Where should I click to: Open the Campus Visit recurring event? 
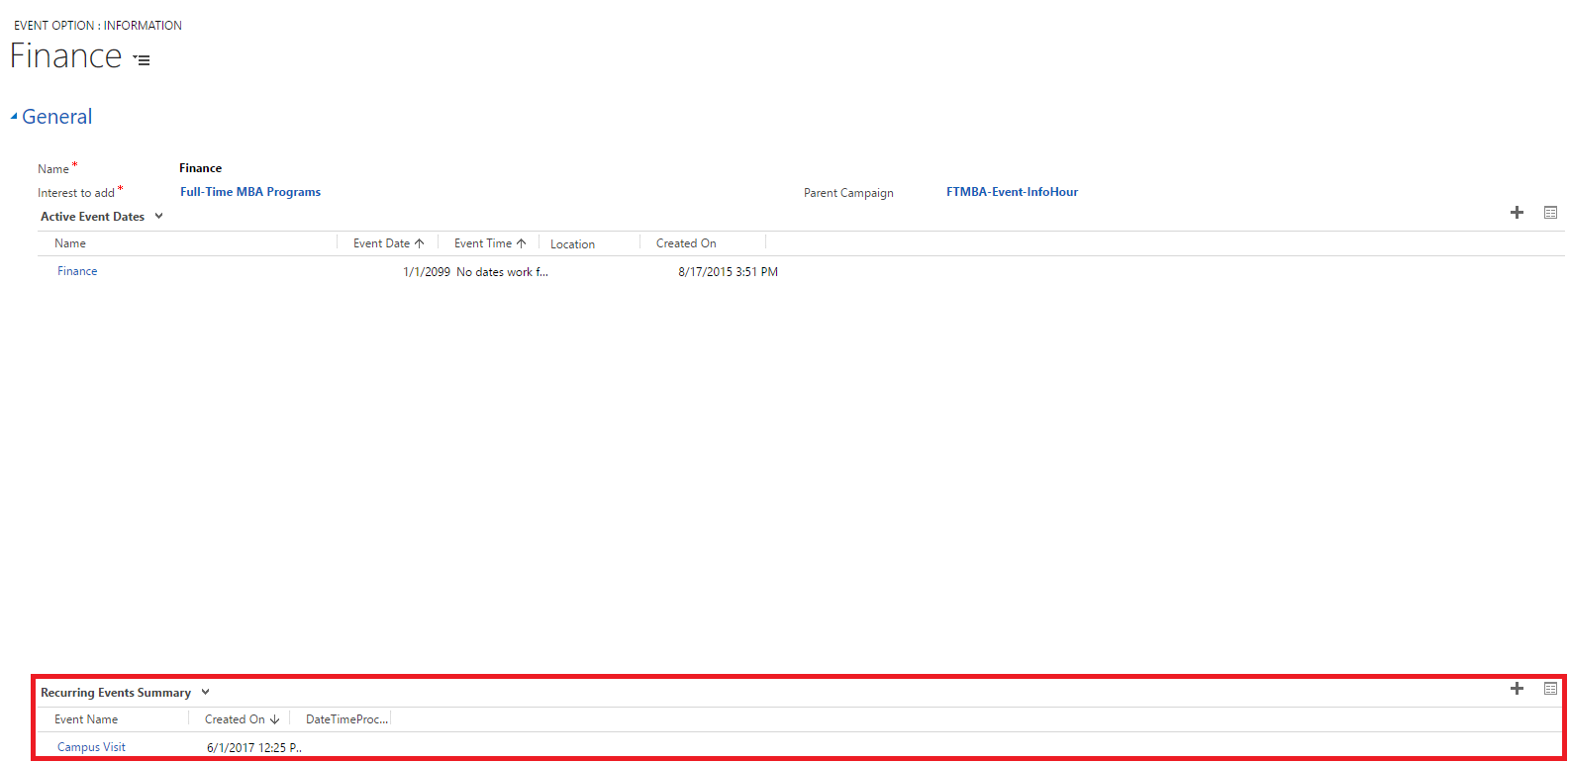click(x=91, y=747)
